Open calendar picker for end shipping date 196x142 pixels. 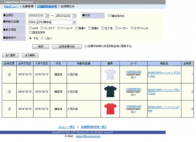click(x=74, y=16)
